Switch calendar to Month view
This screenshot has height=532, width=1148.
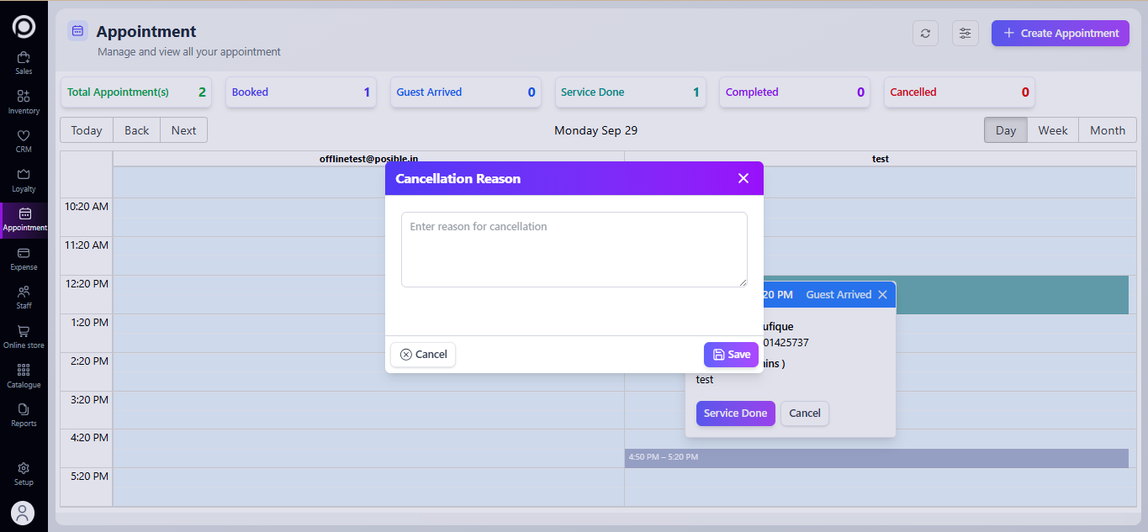(1107, 130)
